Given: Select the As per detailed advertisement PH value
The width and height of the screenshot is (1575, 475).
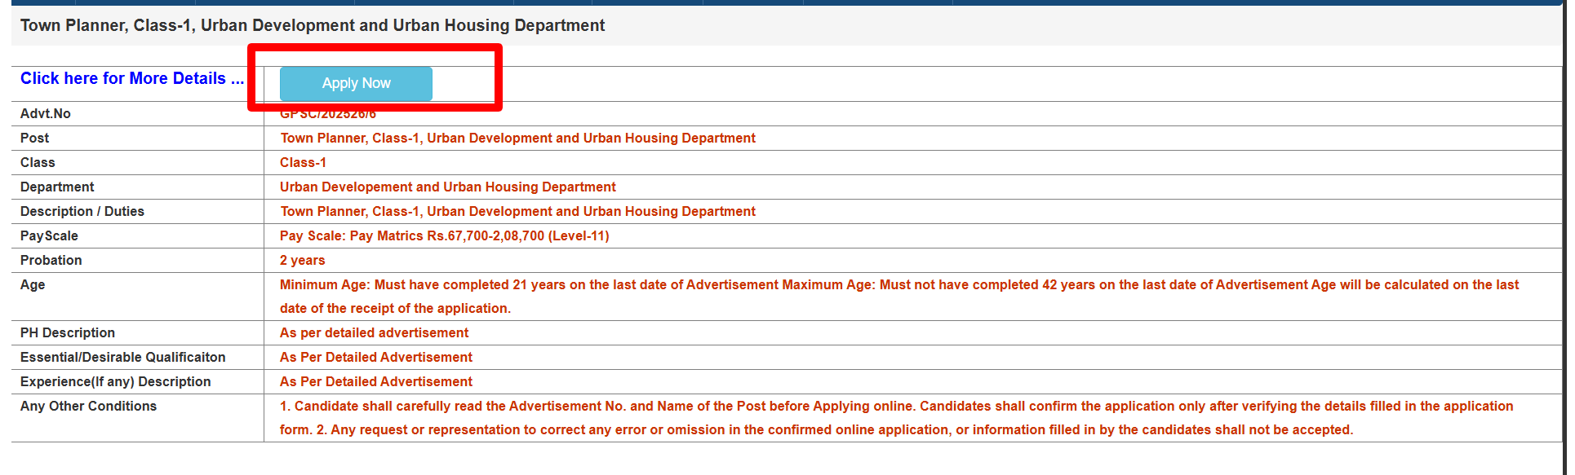Looking at the screenshot, I should pos(374,332).
